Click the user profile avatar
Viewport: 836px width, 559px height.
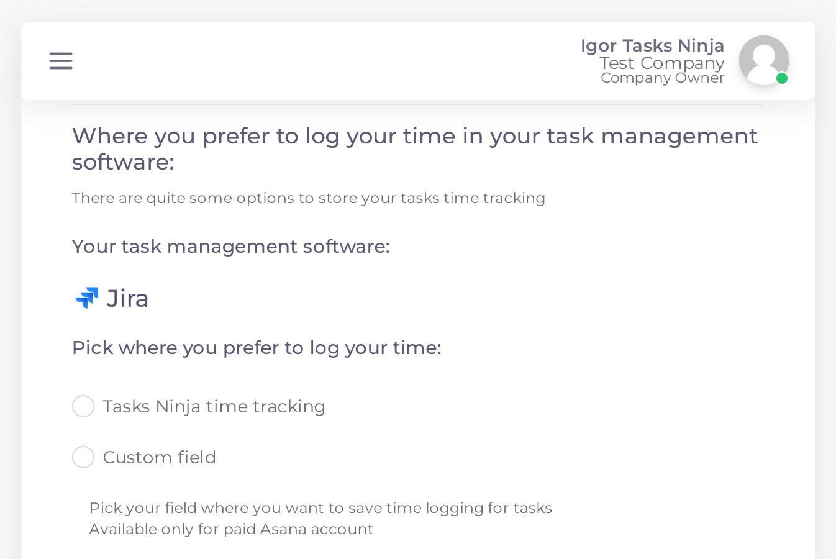[763, 60]
